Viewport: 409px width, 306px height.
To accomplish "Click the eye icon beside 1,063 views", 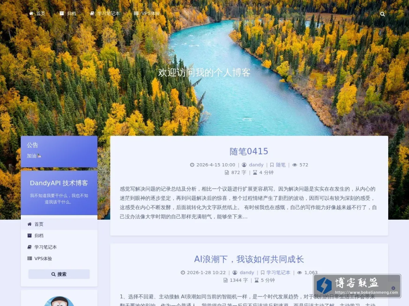I will 300,273.
